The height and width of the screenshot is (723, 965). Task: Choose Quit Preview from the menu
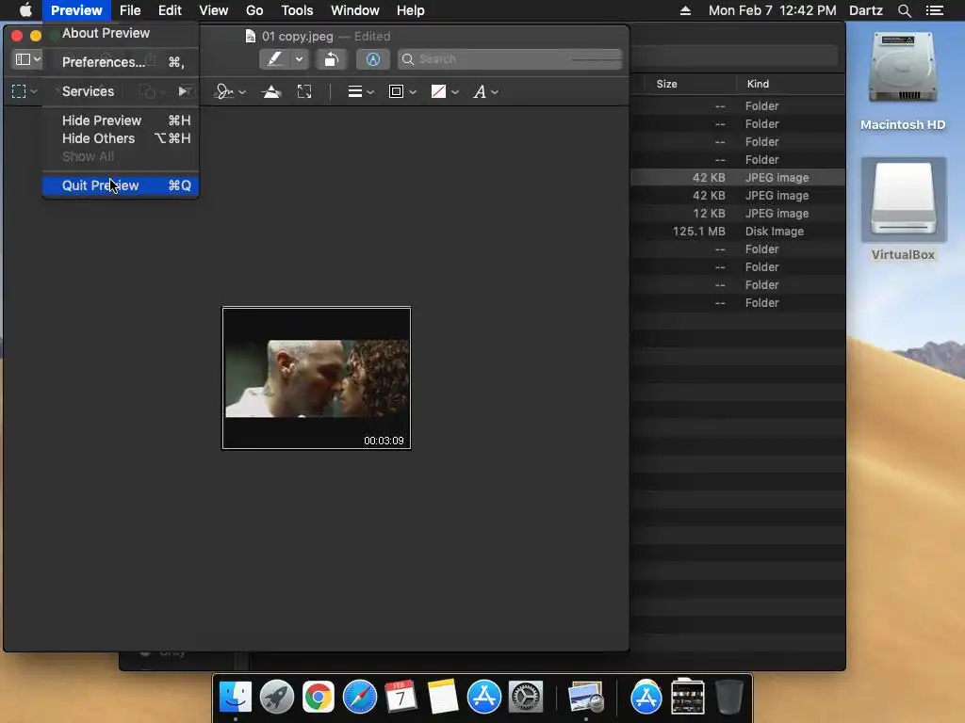click(x=121, y=185)
